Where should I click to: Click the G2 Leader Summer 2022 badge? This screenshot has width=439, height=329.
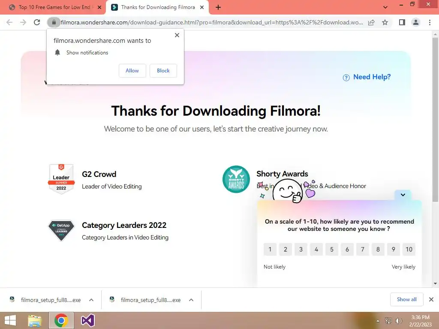coord(61,179)
